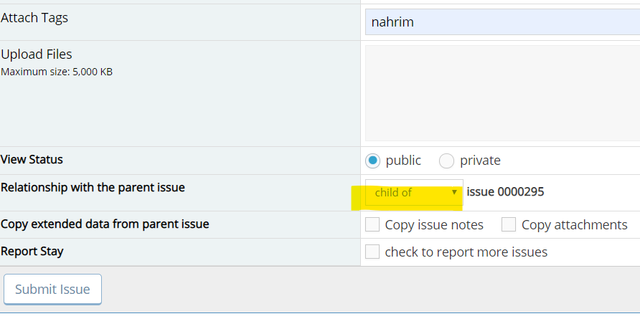Select the private view status radio button
The width and height of the screenshot is (640, 334).
(x=446, y=161)
